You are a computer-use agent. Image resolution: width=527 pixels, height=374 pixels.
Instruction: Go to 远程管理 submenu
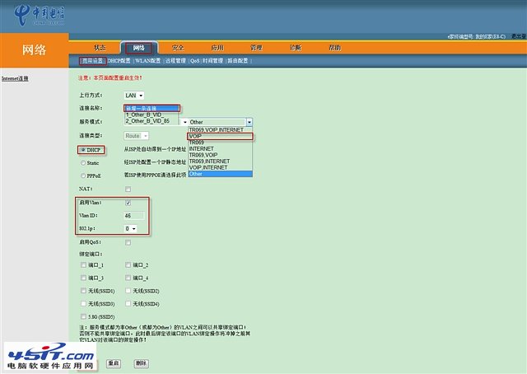175,61
